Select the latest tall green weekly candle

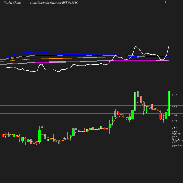pyautogui.click(x=169, y=104)
